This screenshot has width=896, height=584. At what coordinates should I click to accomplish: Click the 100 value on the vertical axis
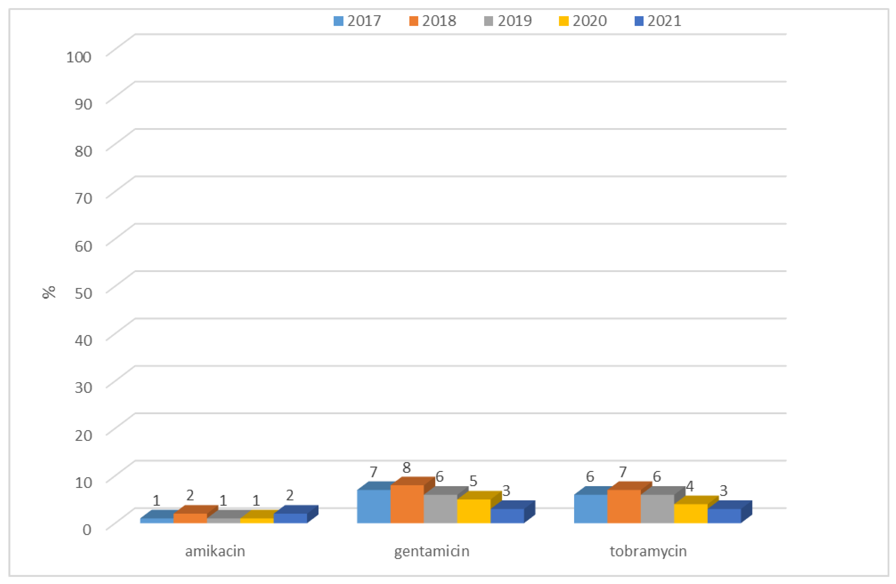click(x=79, y=57)
